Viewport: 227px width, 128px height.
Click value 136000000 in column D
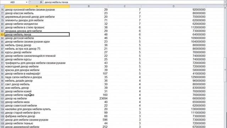click(x=198, y=109)
